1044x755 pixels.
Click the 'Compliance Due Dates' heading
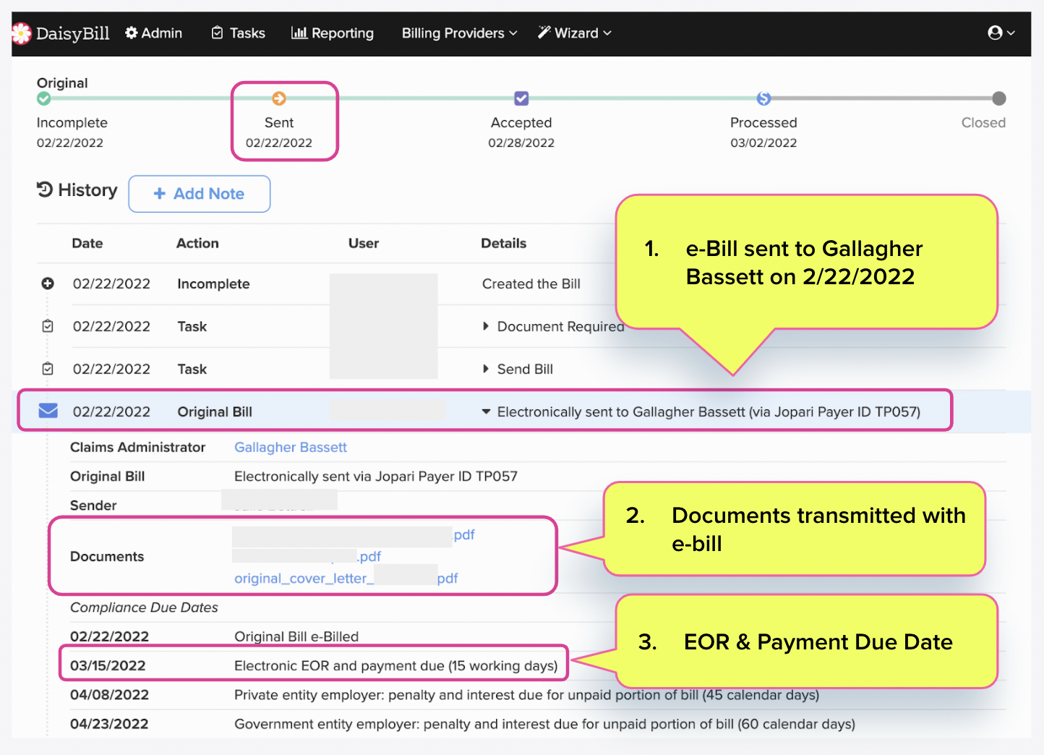click(144, 607)
